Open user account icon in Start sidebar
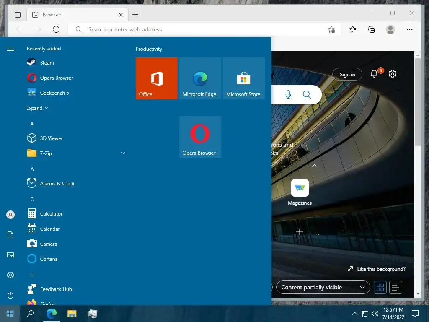 pos(10,215)
